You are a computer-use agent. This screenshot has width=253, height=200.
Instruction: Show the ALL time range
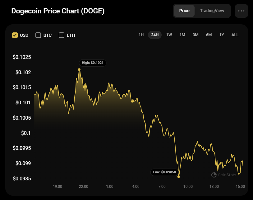pyautogui.click(x=235, y=35)
